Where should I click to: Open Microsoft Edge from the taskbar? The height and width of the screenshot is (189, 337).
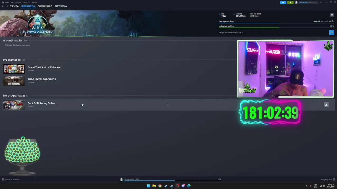tap(189, 186)
